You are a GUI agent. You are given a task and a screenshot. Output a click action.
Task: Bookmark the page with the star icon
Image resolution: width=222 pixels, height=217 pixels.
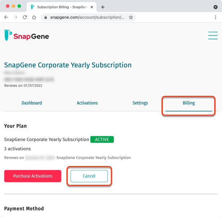coord(131,17)
